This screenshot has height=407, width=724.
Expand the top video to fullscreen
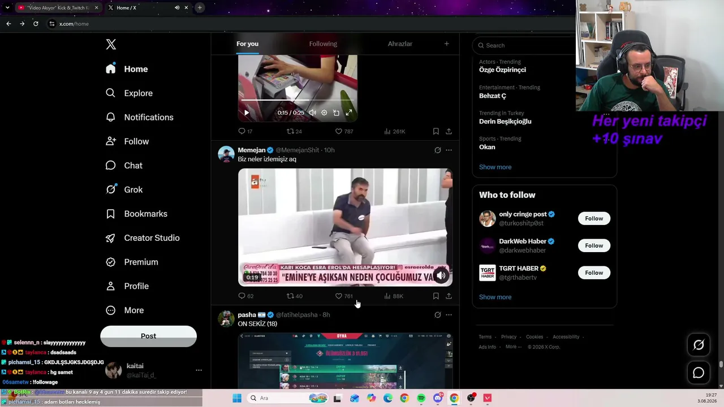click(348, 112)
